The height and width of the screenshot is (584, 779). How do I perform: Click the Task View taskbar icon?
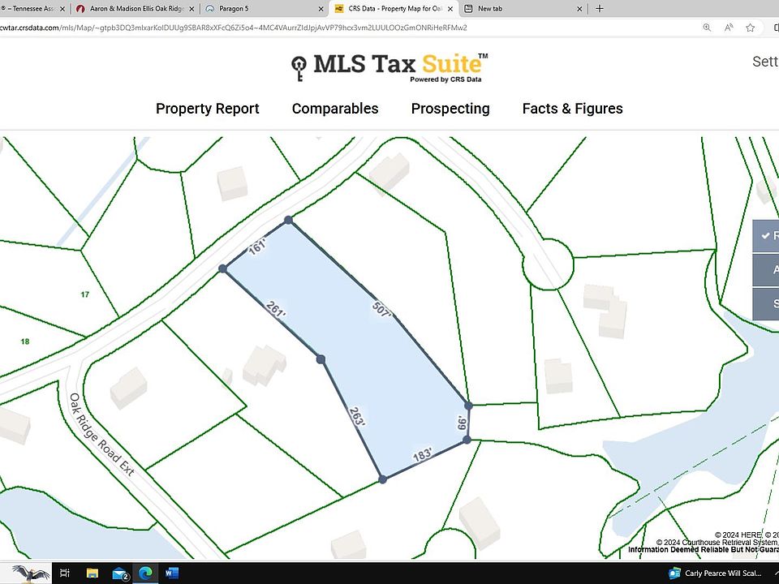pos(65,573)
